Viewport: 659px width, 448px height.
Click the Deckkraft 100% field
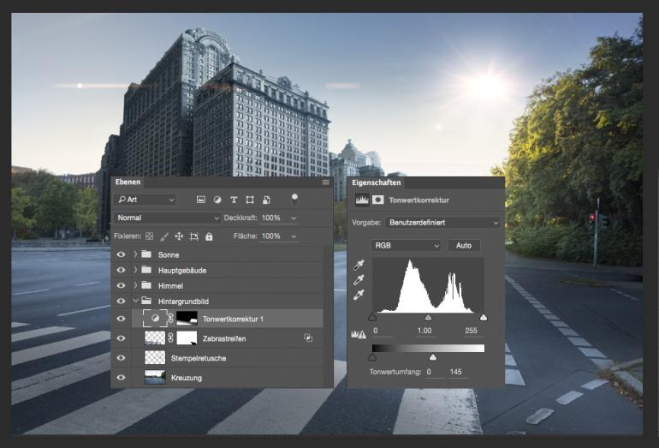274,218
